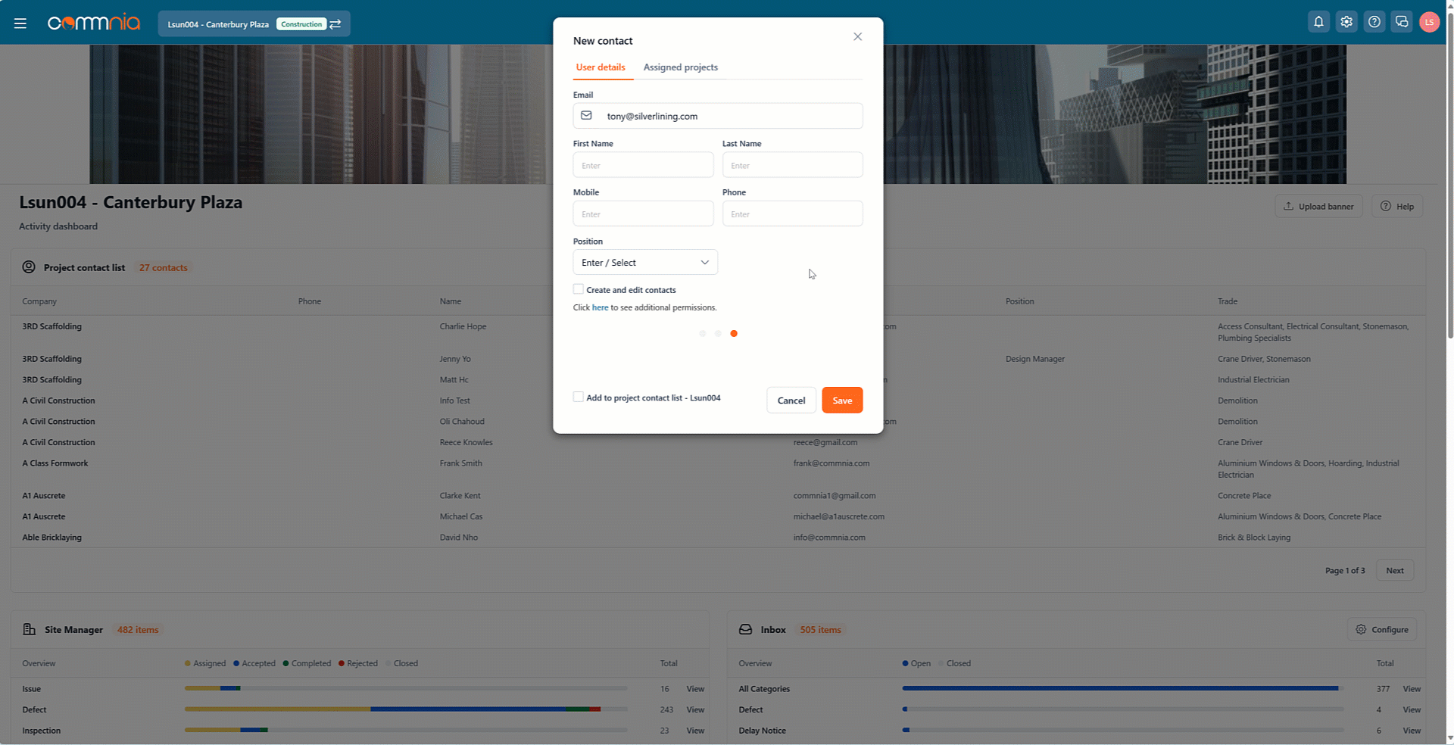Click the Cancel button
The image size is (1454, 745).
click(x=791, y=401)
